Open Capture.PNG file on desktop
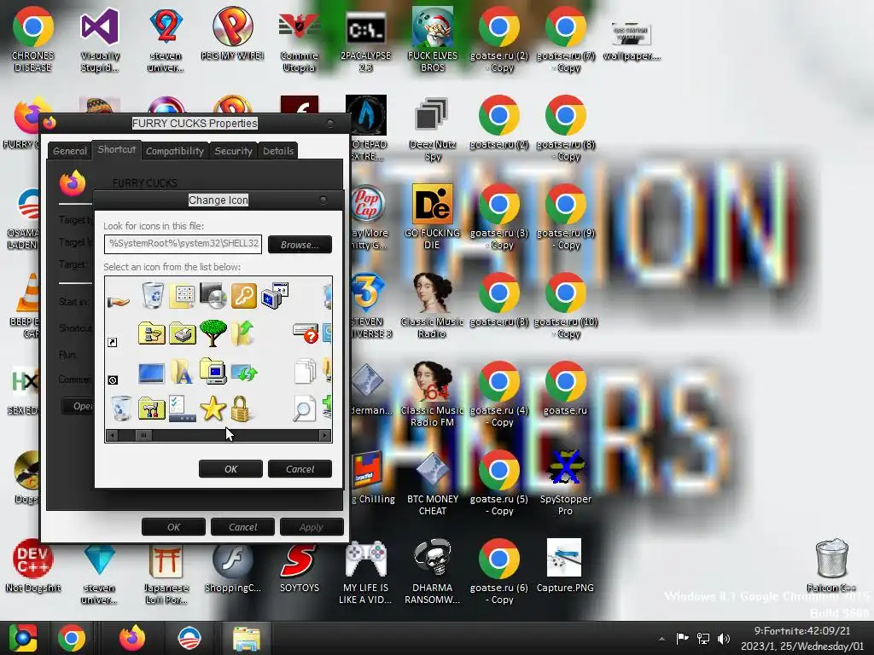 tap(565, 565)
